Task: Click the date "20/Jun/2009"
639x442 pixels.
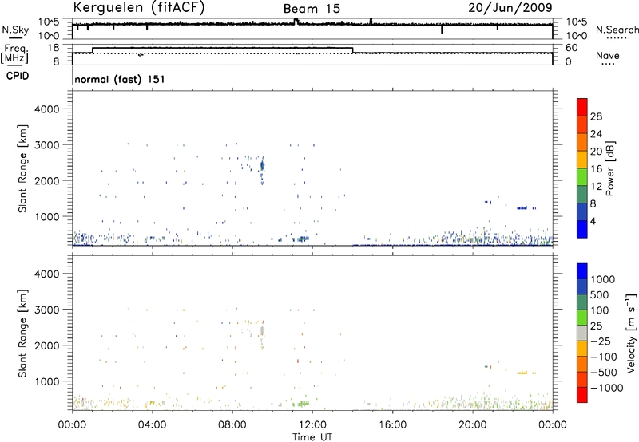Action: 510,7
